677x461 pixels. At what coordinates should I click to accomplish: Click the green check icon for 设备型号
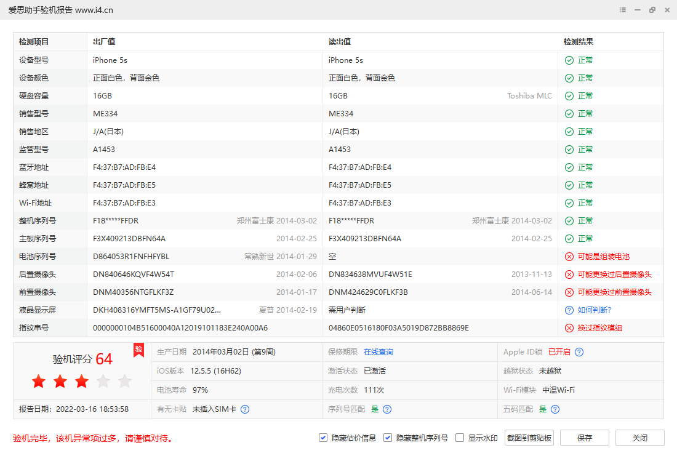(569, 60)
